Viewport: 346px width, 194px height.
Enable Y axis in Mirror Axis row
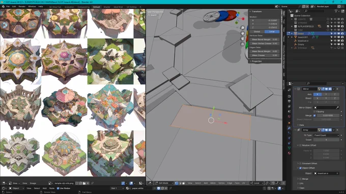click(326, 94)
